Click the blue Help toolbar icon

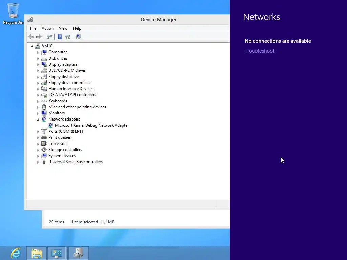[x=60, y=37]
